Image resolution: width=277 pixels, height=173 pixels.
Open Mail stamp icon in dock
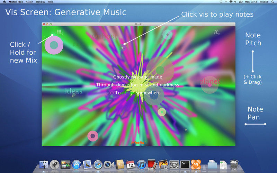pos(87,165)
